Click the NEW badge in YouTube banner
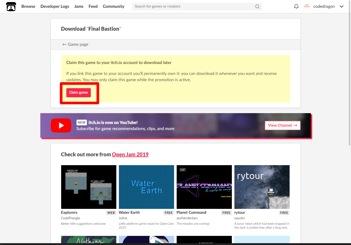Screen dimensions: 351x245 (81, 122)
